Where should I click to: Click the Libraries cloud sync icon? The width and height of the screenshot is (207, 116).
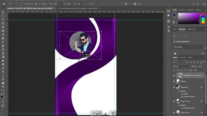pos(175,53)
